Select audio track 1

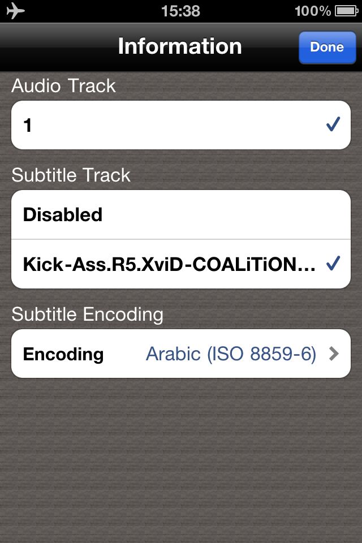pyautogui.click(x=181, y=125)
